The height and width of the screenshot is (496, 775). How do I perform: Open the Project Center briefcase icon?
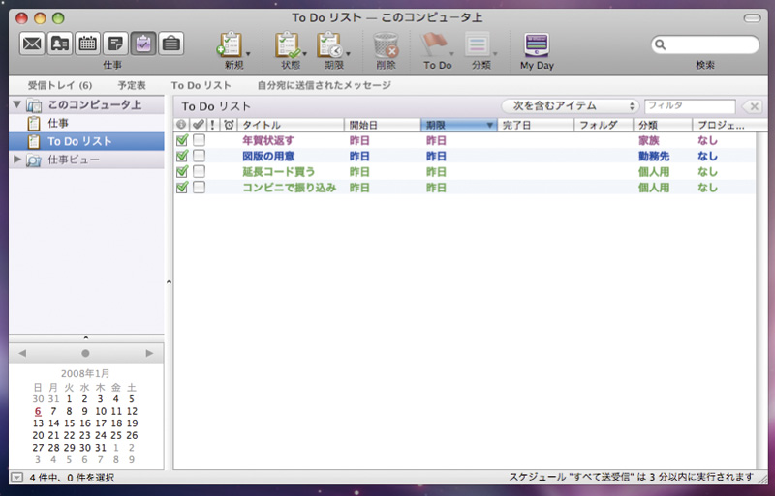[170, 43]
